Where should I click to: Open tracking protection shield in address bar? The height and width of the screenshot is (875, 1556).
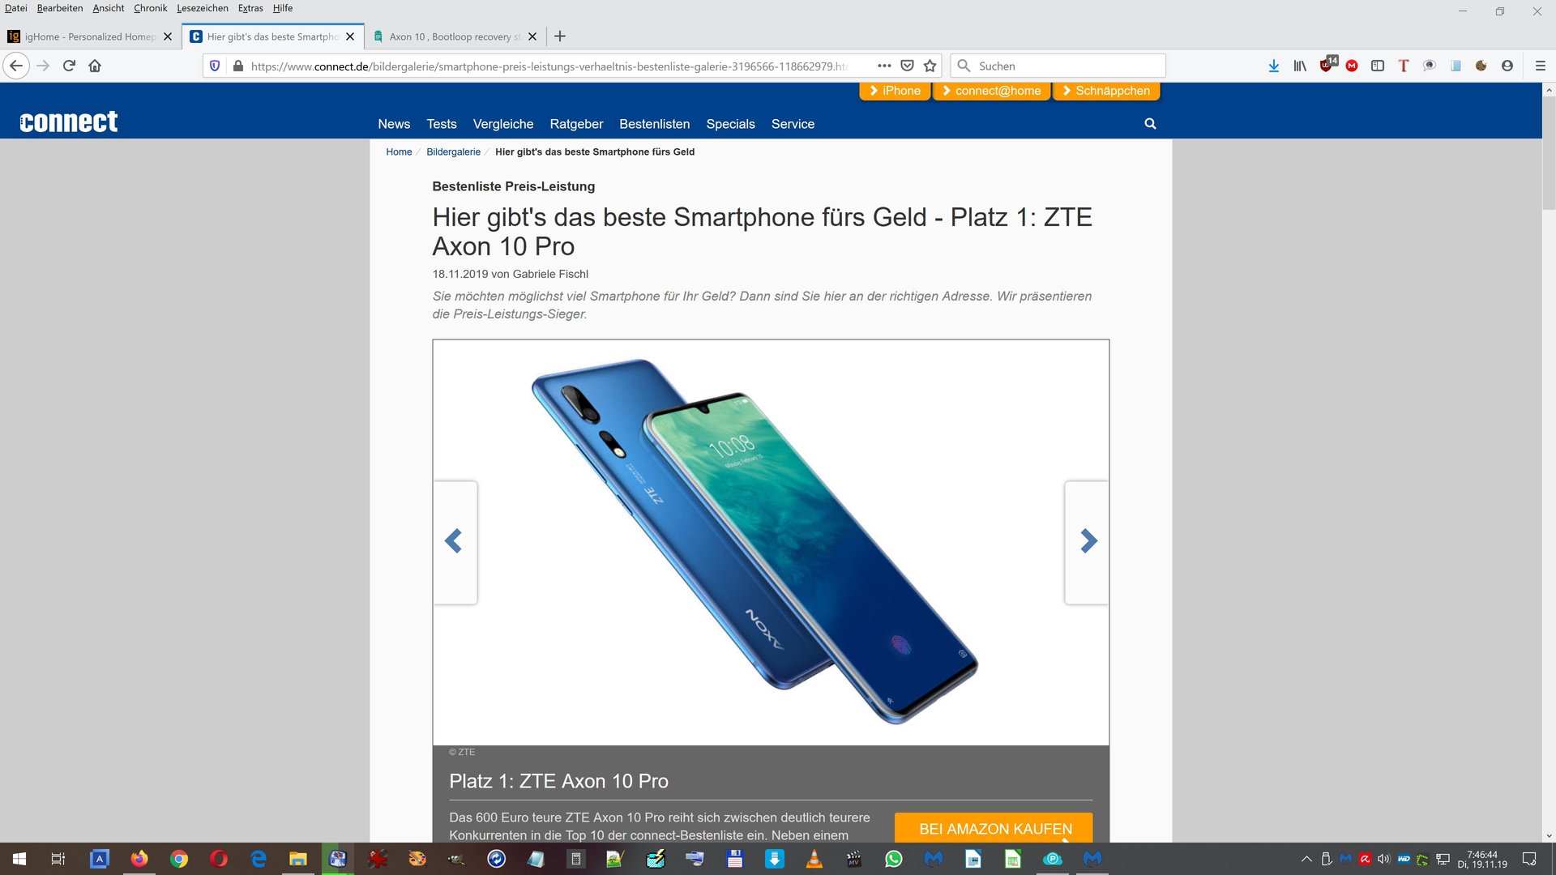[x=215, y=66]
